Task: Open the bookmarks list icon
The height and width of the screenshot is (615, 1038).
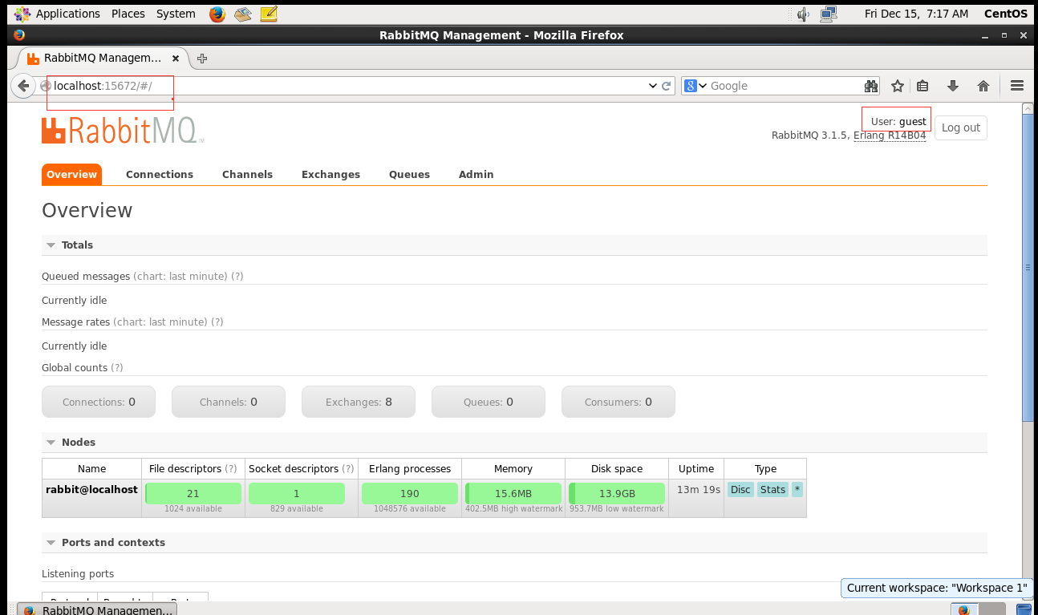Action: 923,86
